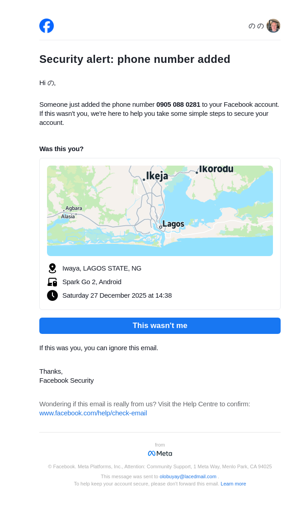
Task: Click the Lagos marker on the map
Action: pyautogui.click(x=160, y=227)
